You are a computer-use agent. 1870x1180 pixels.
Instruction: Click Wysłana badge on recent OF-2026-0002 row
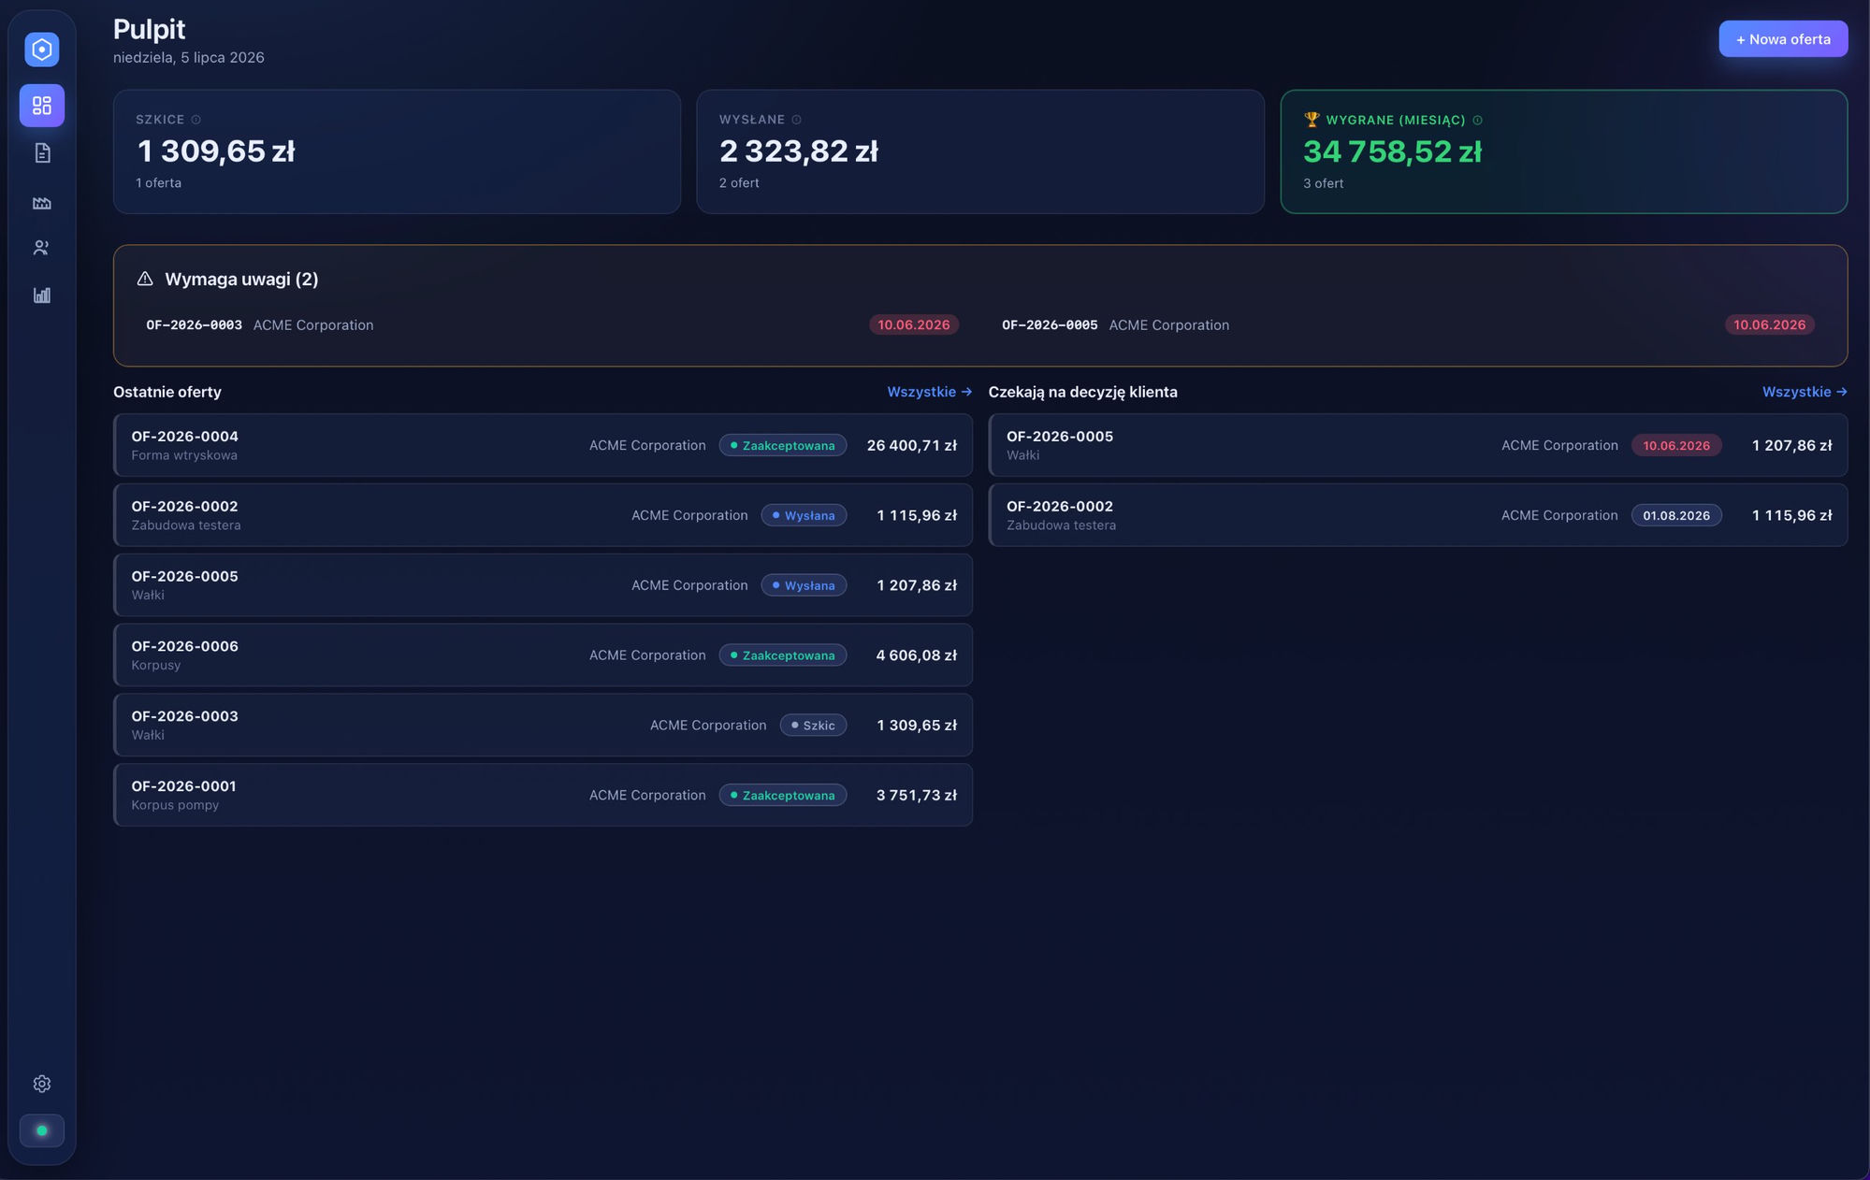(804, 515)
